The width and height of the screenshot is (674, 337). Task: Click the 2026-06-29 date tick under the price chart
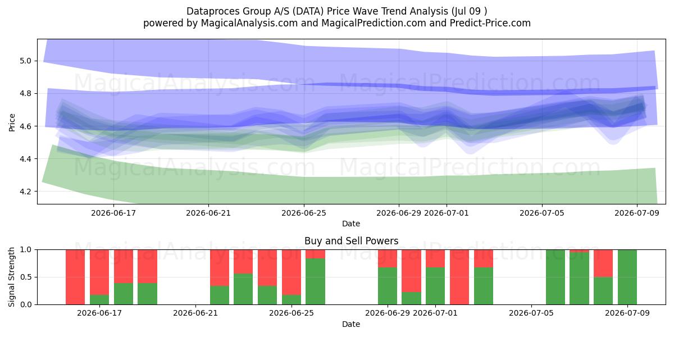(399, 213)
